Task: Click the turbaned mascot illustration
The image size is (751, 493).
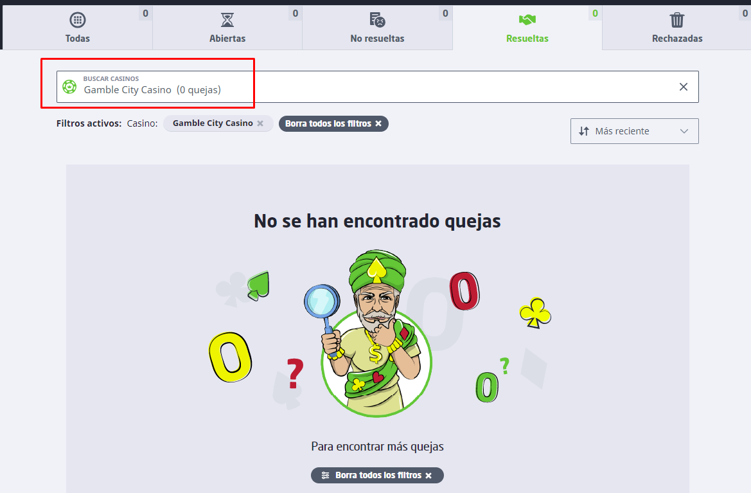Action: 376,333
